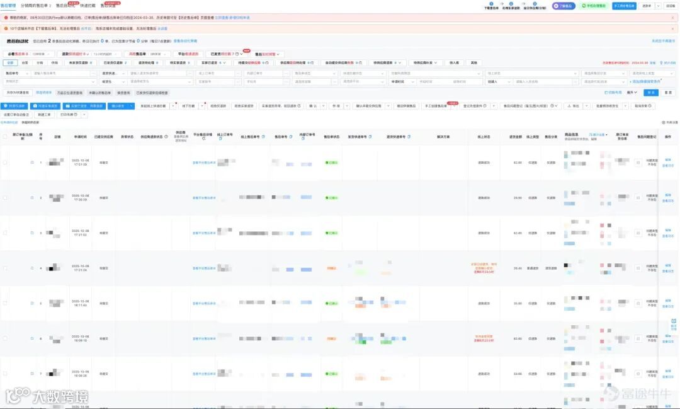The width and height of the screenshot is (680, 409).
Task: Copy the 内部订单号 column values
Action: point(303,139)
